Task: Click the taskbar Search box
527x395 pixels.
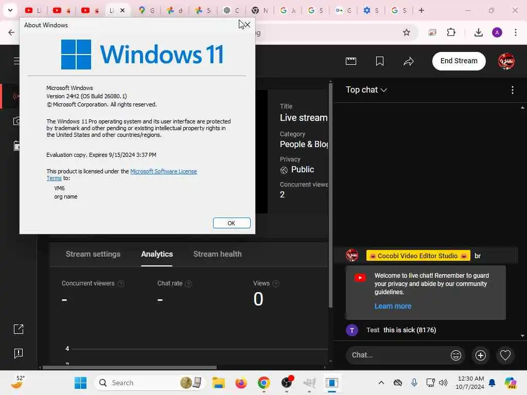Action: pyautogui.click(x=150, y=383)
